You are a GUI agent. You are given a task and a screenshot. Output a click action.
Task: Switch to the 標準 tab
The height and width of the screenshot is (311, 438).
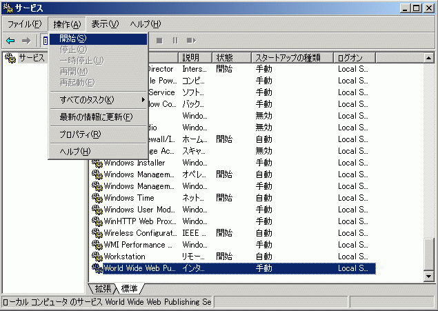point(130,289)
